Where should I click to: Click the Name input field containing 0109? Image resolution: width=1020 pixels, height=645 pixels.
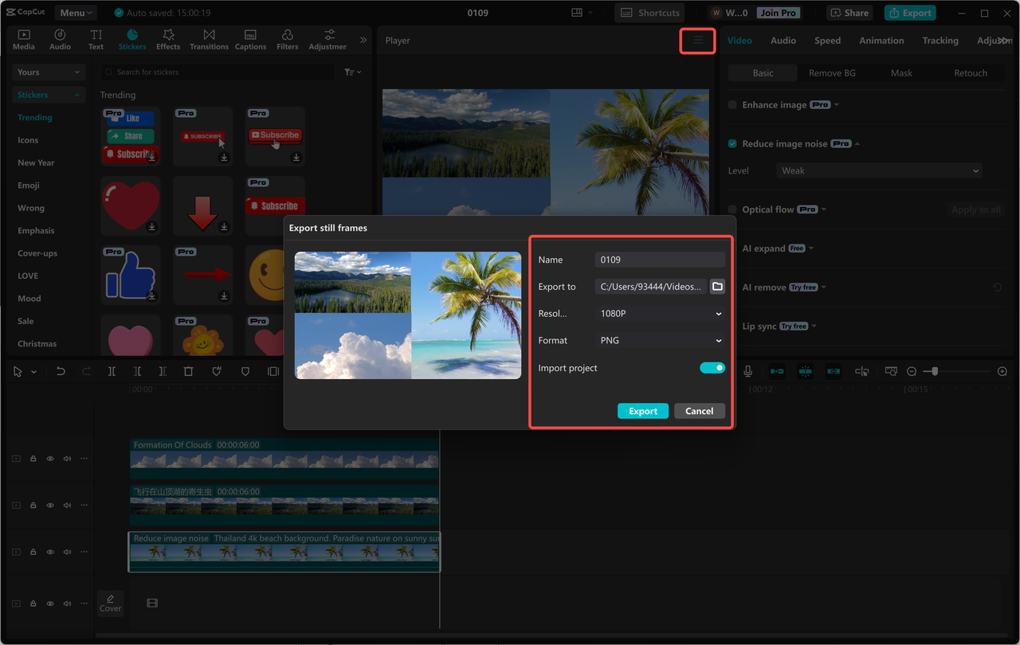[661, 260]
